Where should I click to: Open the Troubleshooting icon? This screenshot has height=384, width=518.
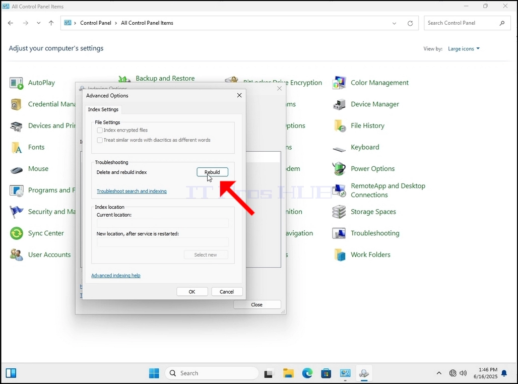click(339, 234)
